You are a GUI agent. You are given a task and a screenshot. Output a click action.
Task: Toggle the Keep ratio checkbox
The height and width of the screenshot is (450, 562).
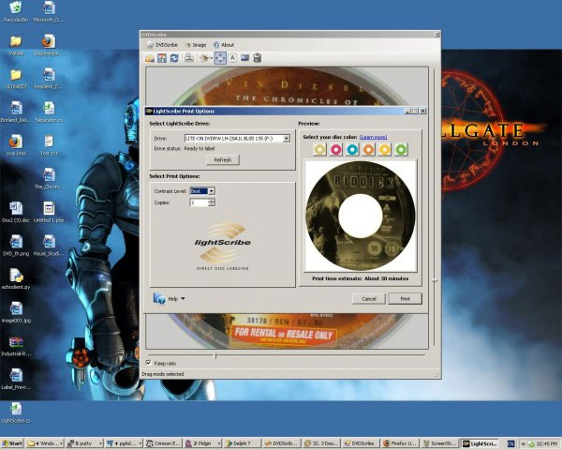tap(148, 363)
